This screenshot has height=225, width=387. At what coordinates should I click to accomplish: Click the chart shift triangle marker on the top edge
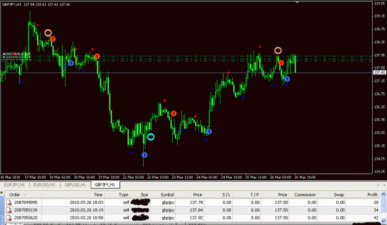[297, 2]
